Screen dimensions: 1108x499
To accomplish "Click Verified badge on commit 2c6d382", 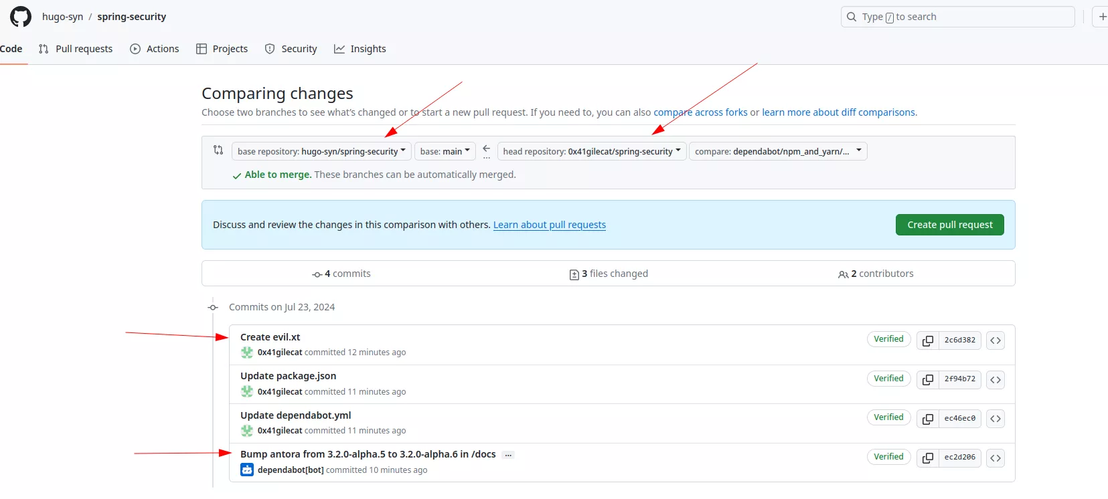I will (x=888, y=339).
